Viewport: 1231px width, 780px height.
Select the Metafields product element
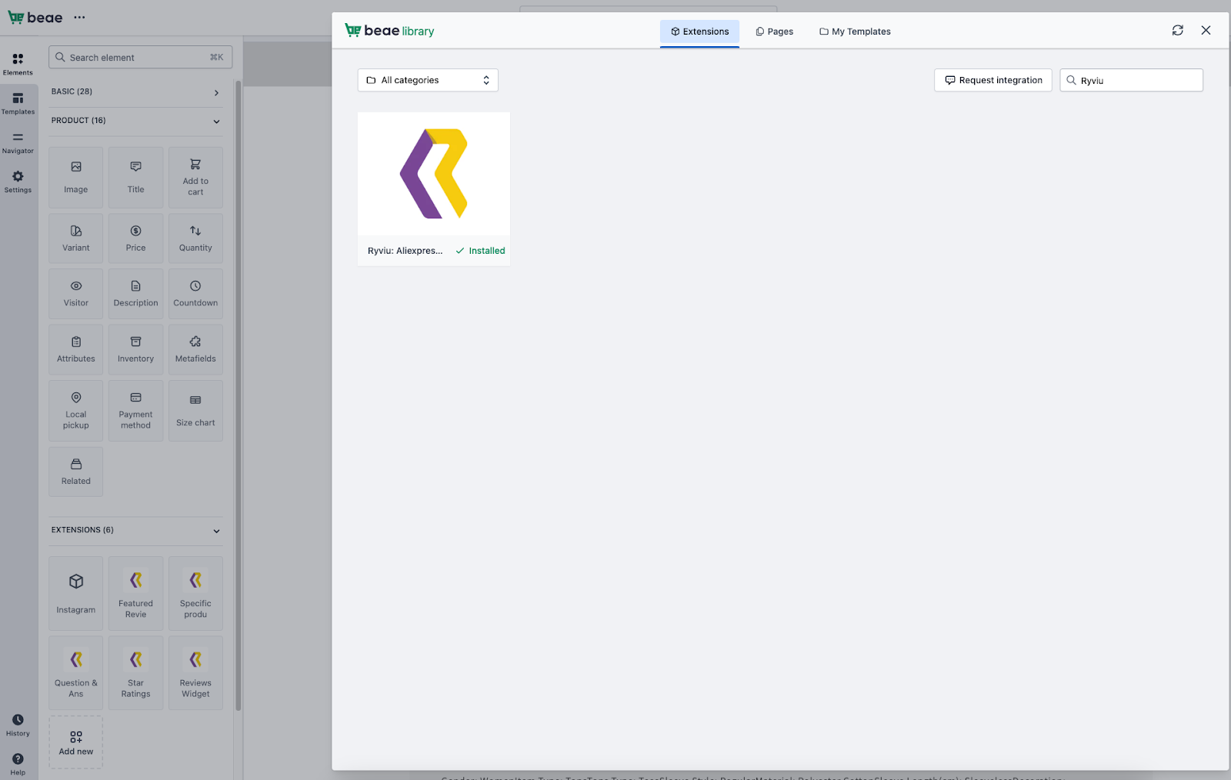click(196, 350)
